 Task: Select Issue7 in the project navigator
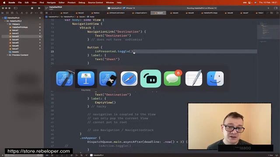point(15,49)
